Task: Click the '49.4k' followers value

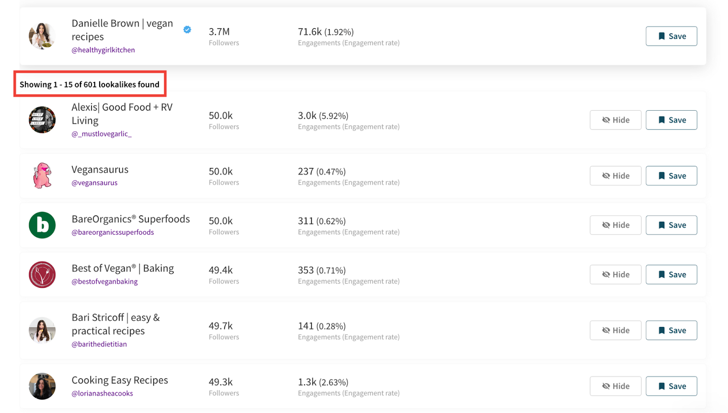Action: pos(221,270)
